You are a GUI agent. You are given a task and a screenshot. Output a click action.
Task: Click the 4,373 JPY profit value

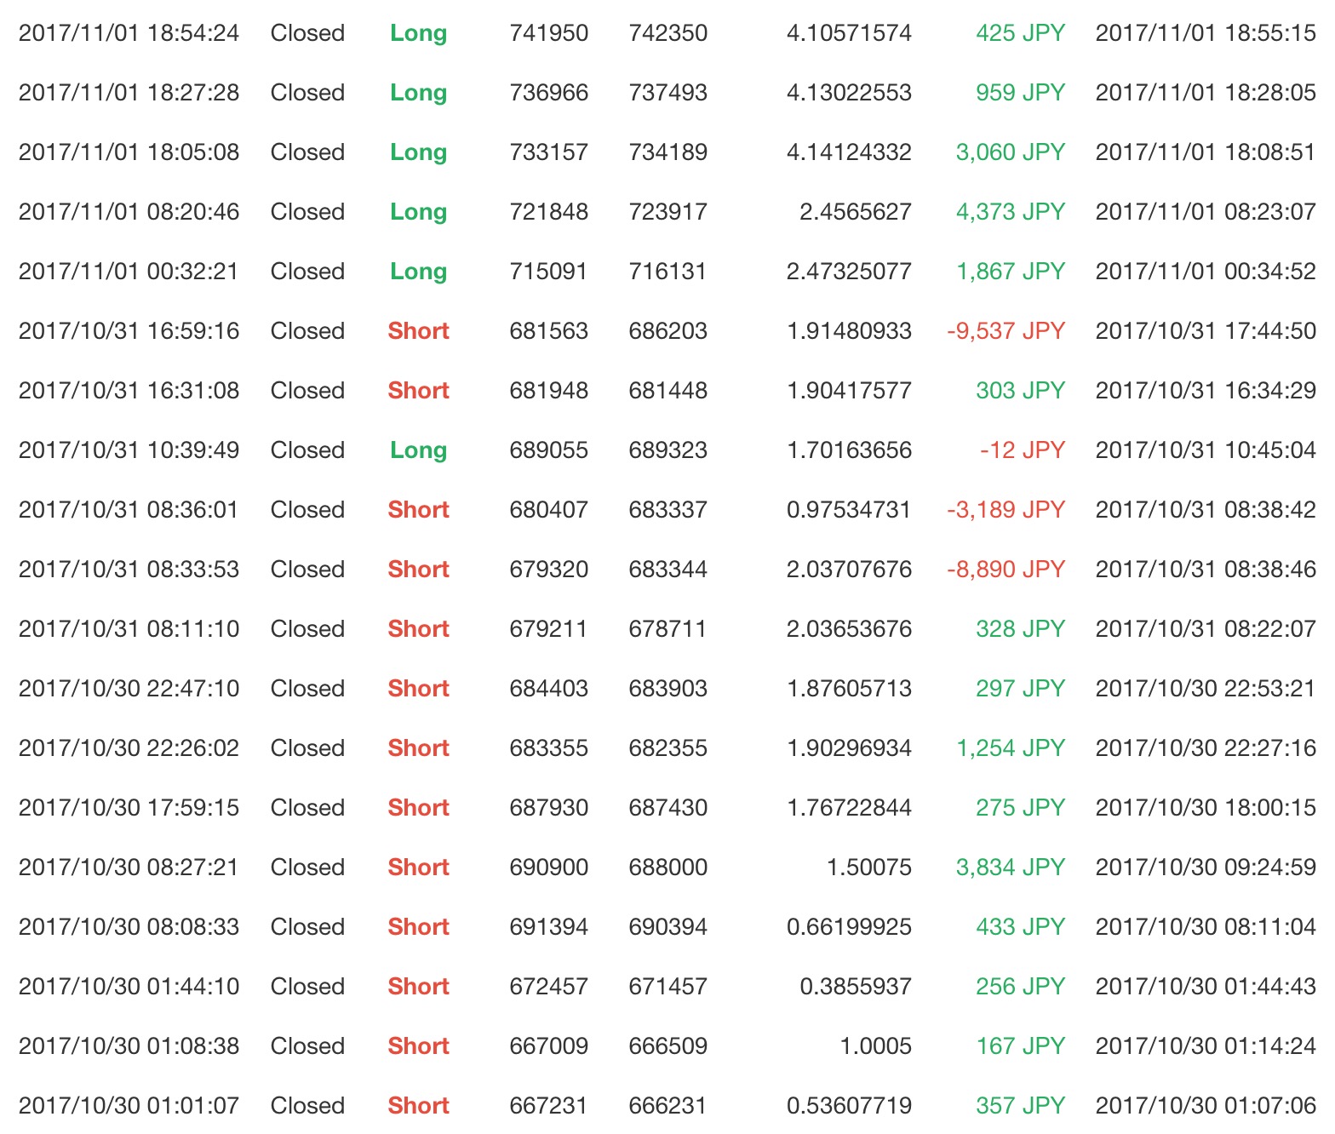coord(1010,212)
